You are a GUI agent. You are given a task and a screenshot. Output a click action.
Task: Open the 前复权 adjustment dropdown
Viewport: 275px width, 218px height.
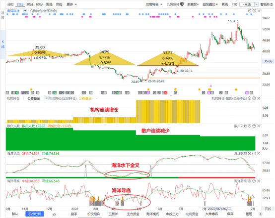[193, 4]
